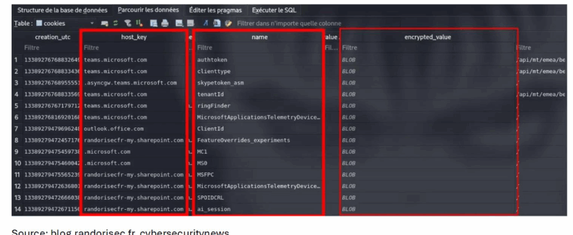Focus the Filtre field under name column
This screenshot has height=235, width=573.
257,48
